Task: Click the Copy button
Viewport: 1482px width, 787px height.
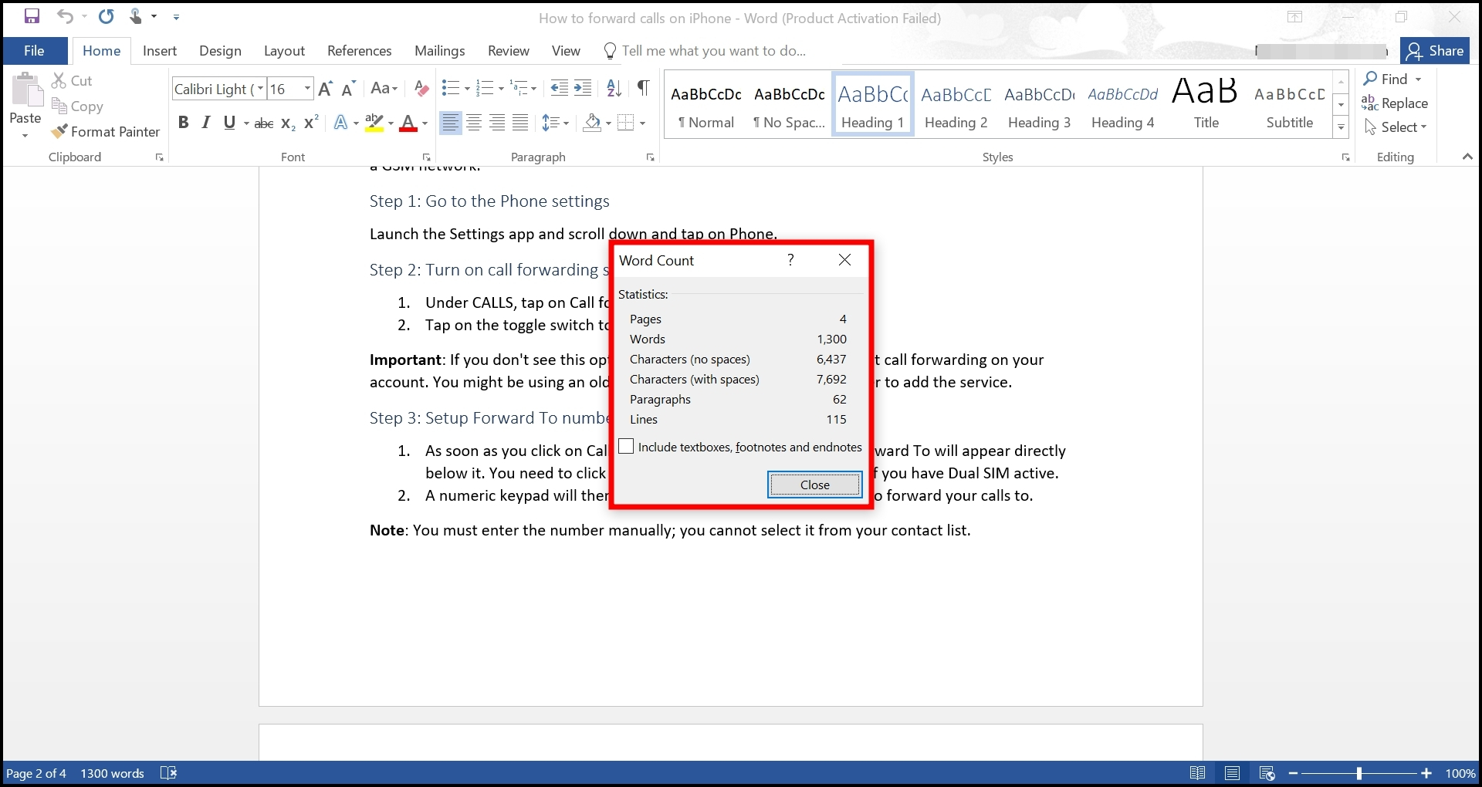Action: pyautogui.click(x=77, y=106)
